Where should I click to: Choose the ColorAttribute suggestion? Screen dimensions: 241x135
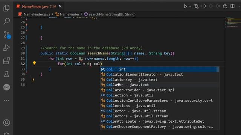click(x=160, y=121)
